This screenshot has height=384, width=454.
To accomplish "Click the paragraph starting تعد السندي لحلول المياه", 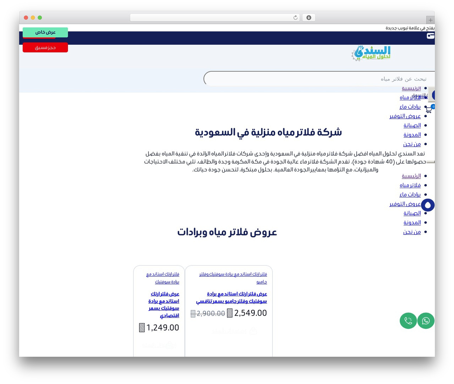I will point(285,162).
